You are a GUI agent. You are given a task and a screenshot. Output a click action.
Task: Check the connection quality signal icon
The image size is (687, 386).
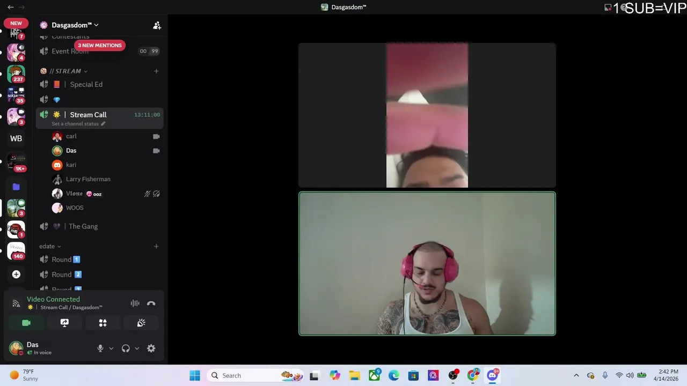click(16, 303)
